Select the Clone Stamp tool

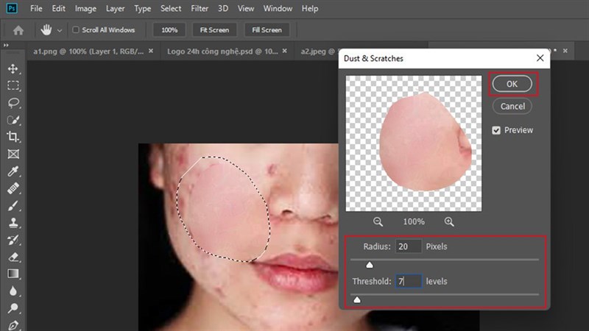[13, 224]
